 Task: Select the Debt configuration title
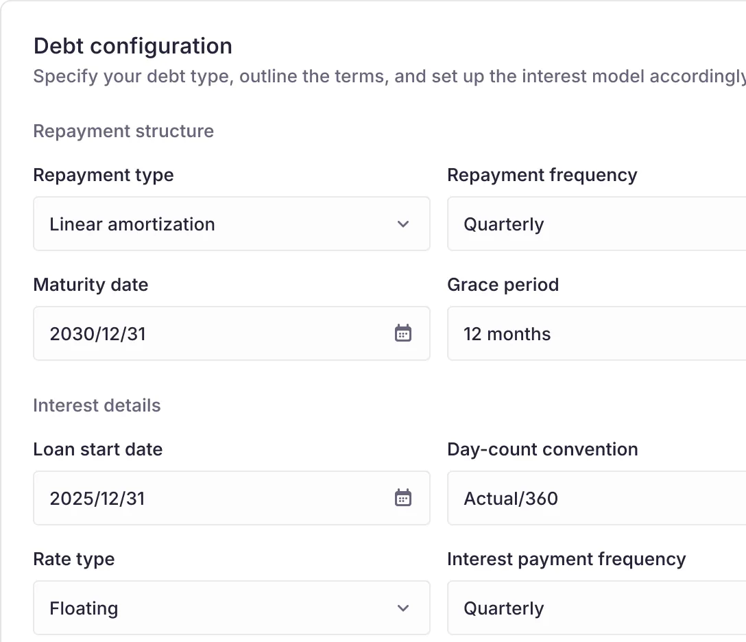(x=133, y=46)
